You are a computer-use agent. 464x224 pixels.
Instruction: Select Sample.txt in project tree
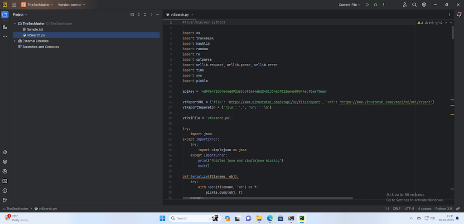tap(35, 29)
